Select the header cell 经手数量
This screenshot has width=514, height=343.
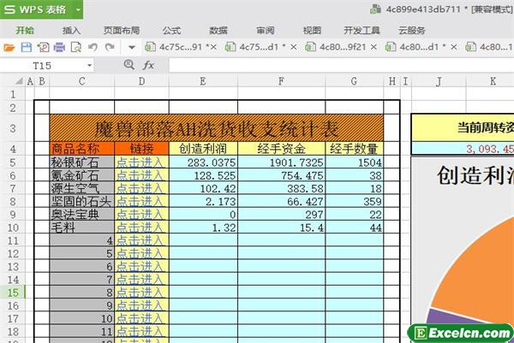pos(355,149)
